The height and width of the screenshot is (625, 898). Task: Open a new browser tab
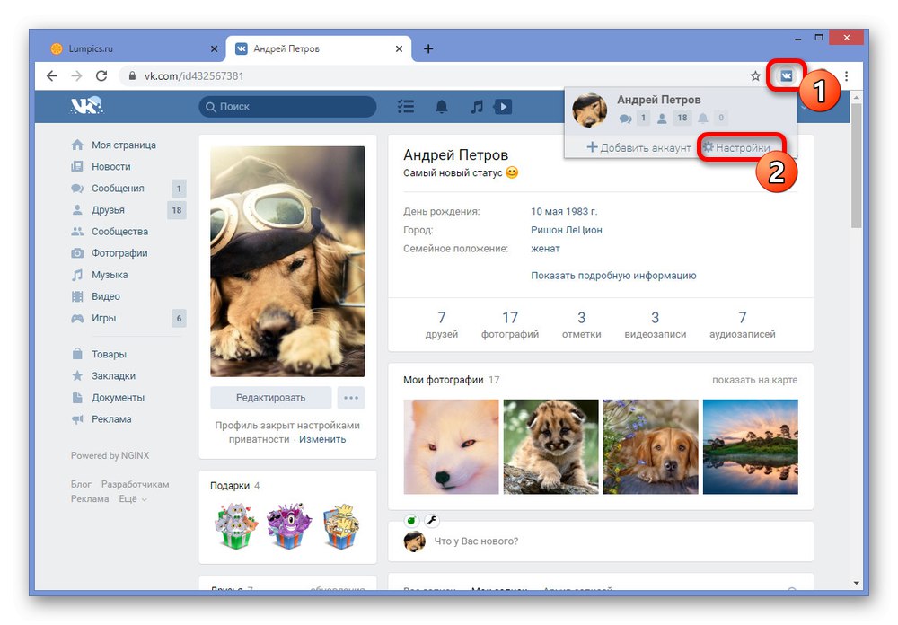point(428,48)
